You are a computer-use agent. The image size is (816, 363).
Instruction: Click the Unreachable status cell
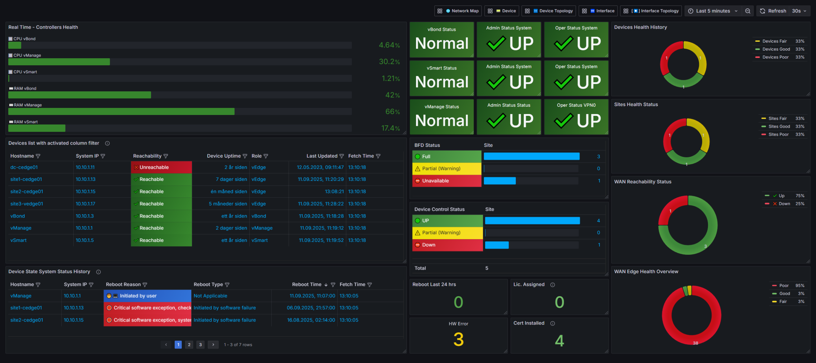161,167
